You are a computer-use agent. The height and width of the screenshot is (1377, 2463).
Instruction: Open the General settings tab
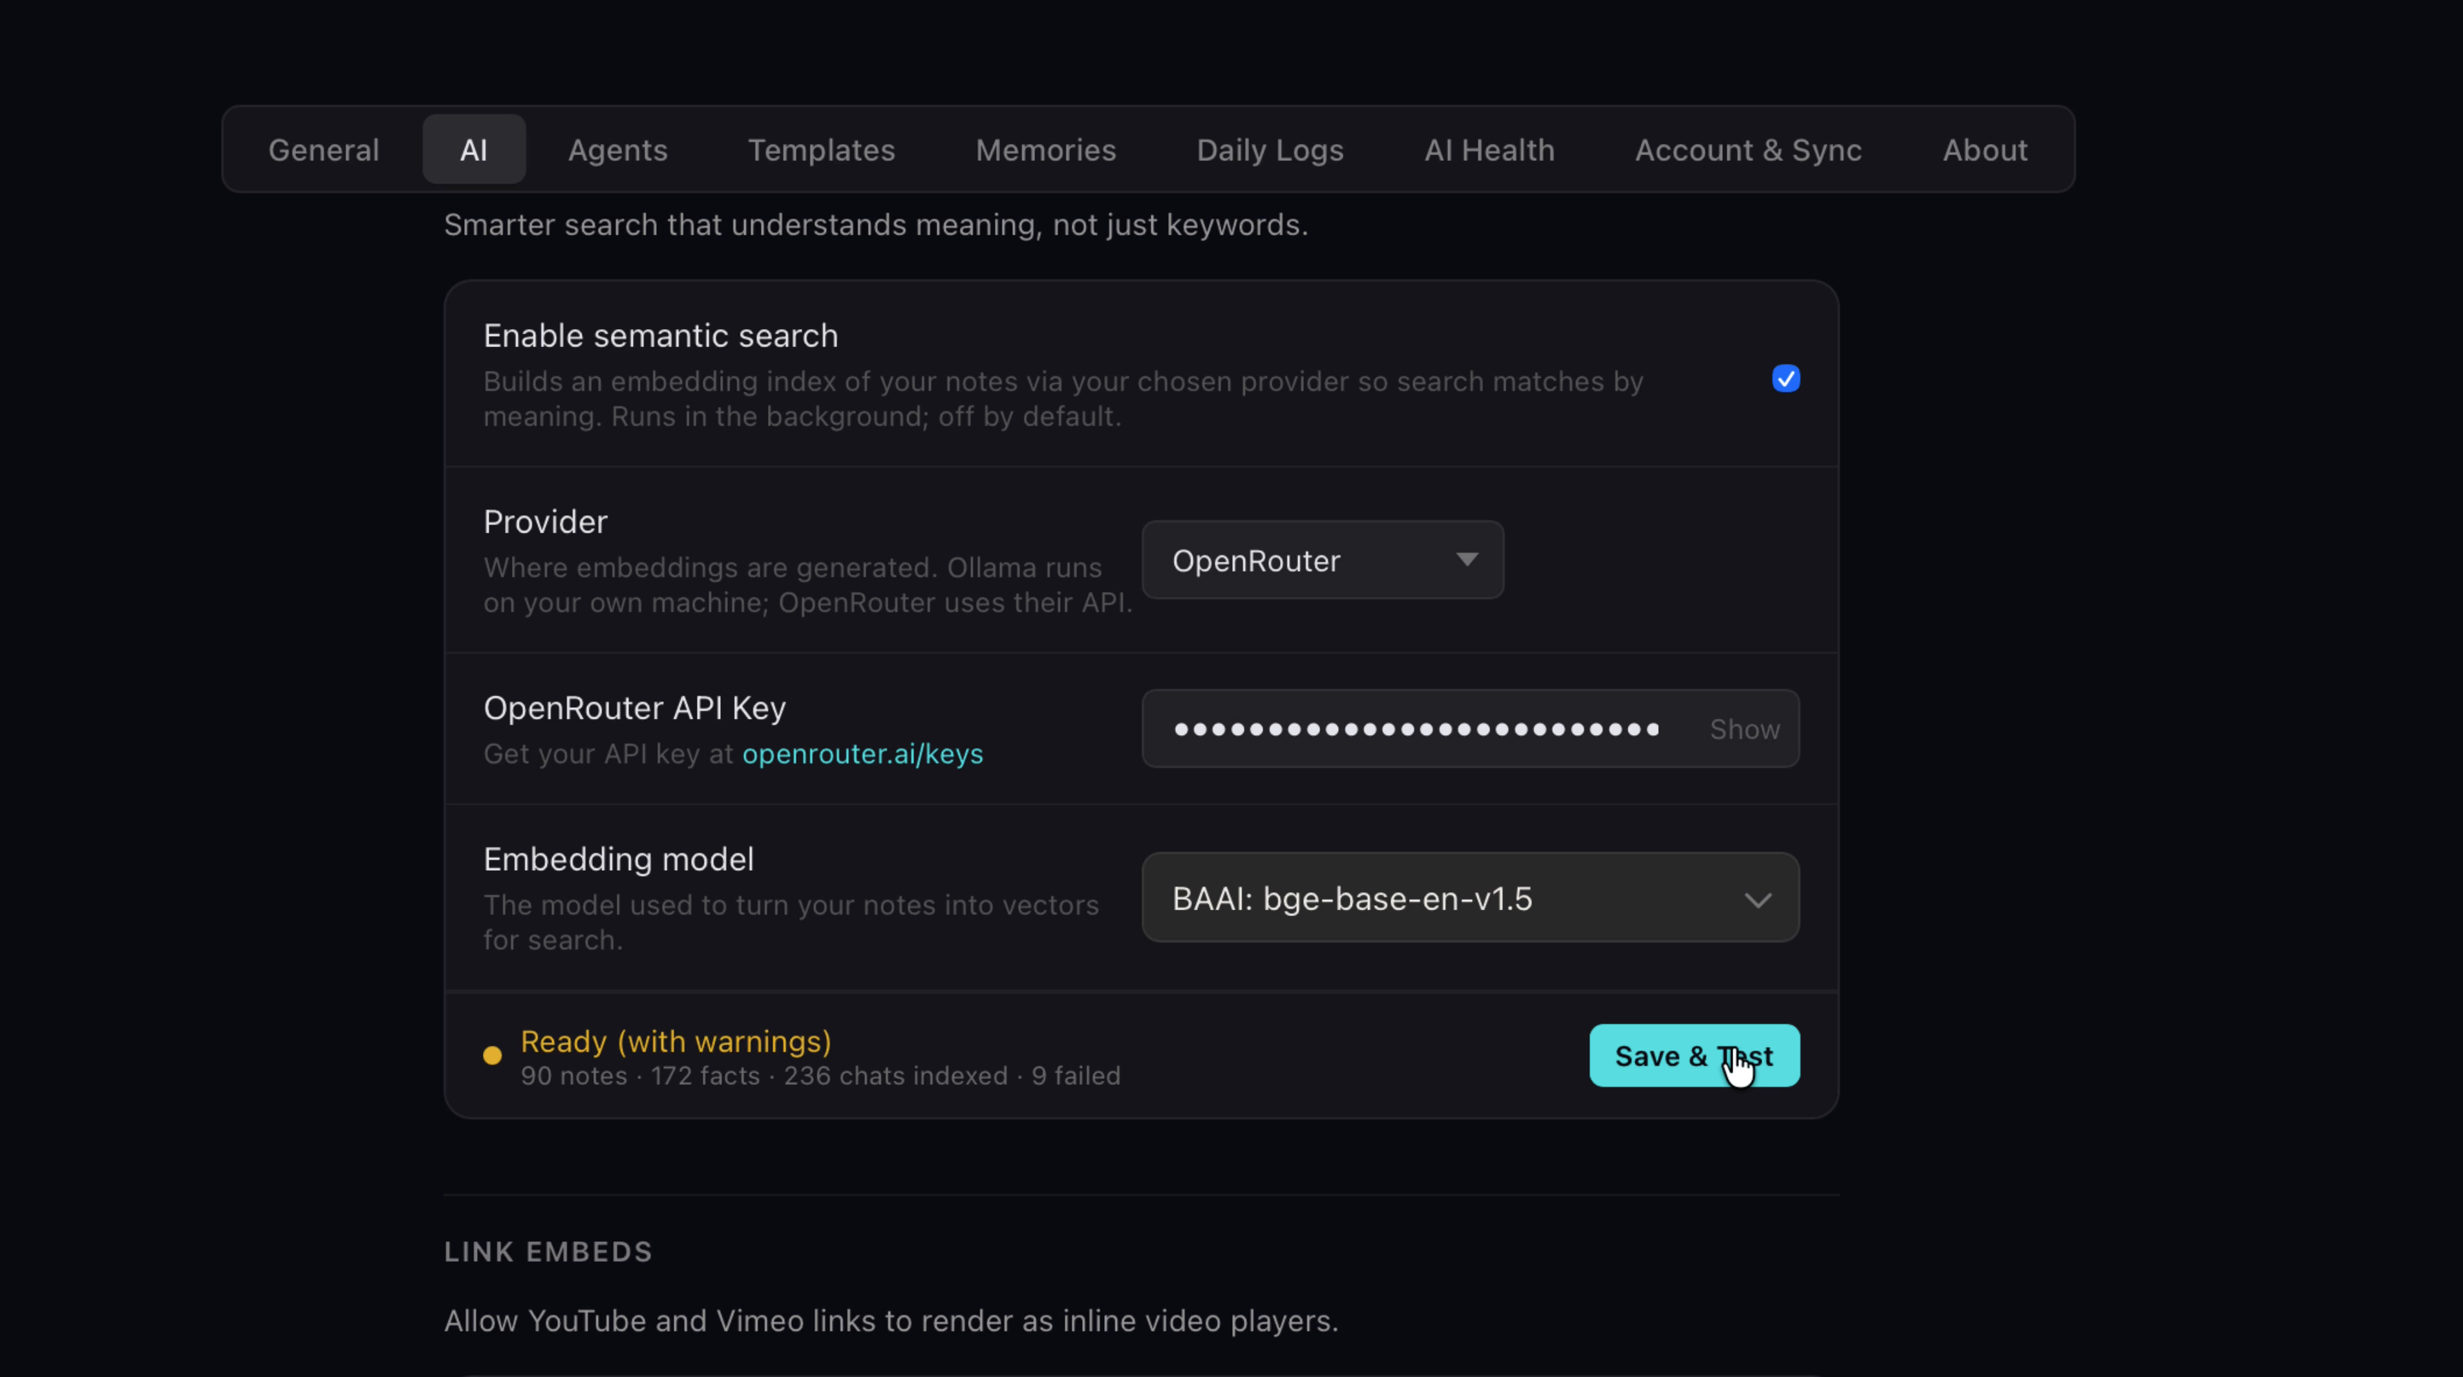click(323, 149)
